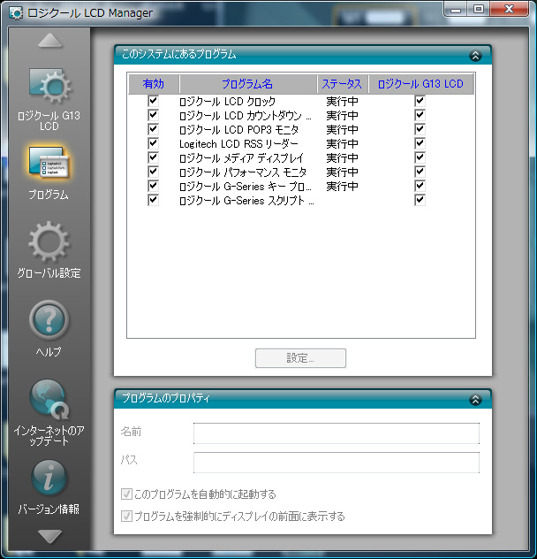Click the LCD Manager title bar icon

16,13
